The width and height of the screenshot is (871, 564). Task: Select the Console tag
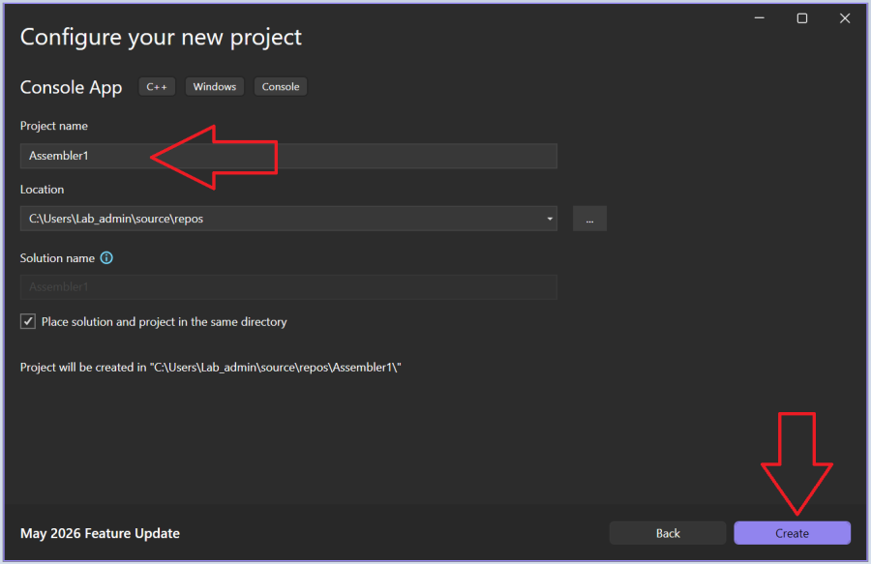(x=281, y=87)
